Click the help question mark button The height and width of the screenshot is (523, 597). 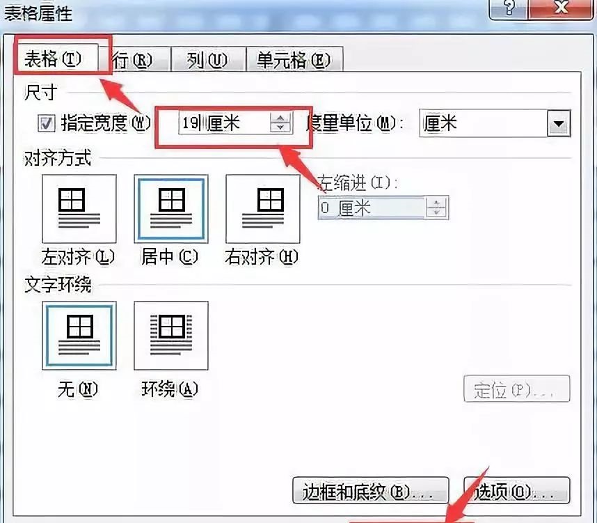point(509,8)
